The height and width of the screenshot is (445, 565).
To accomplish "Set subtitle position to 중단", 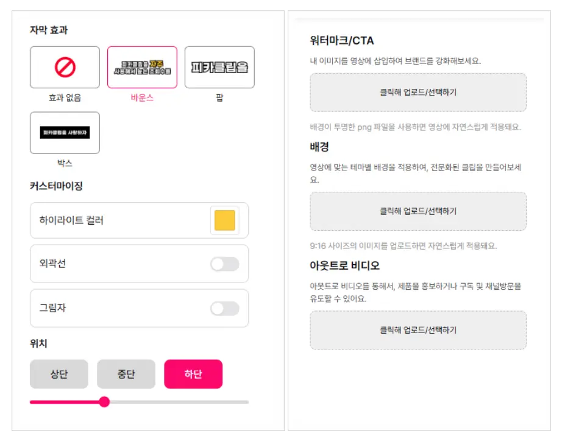I will (126, 374).
